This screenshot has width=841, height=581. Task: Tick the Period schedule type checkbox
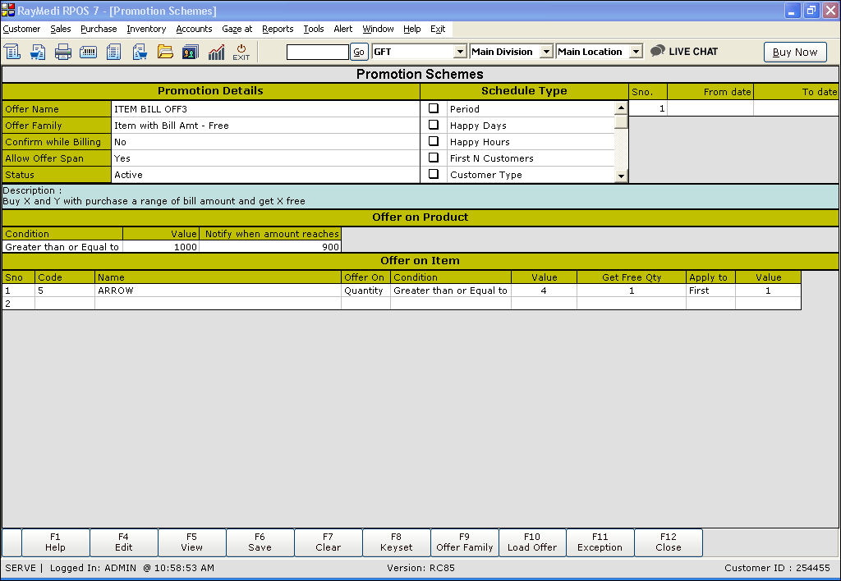click(434, 108)
